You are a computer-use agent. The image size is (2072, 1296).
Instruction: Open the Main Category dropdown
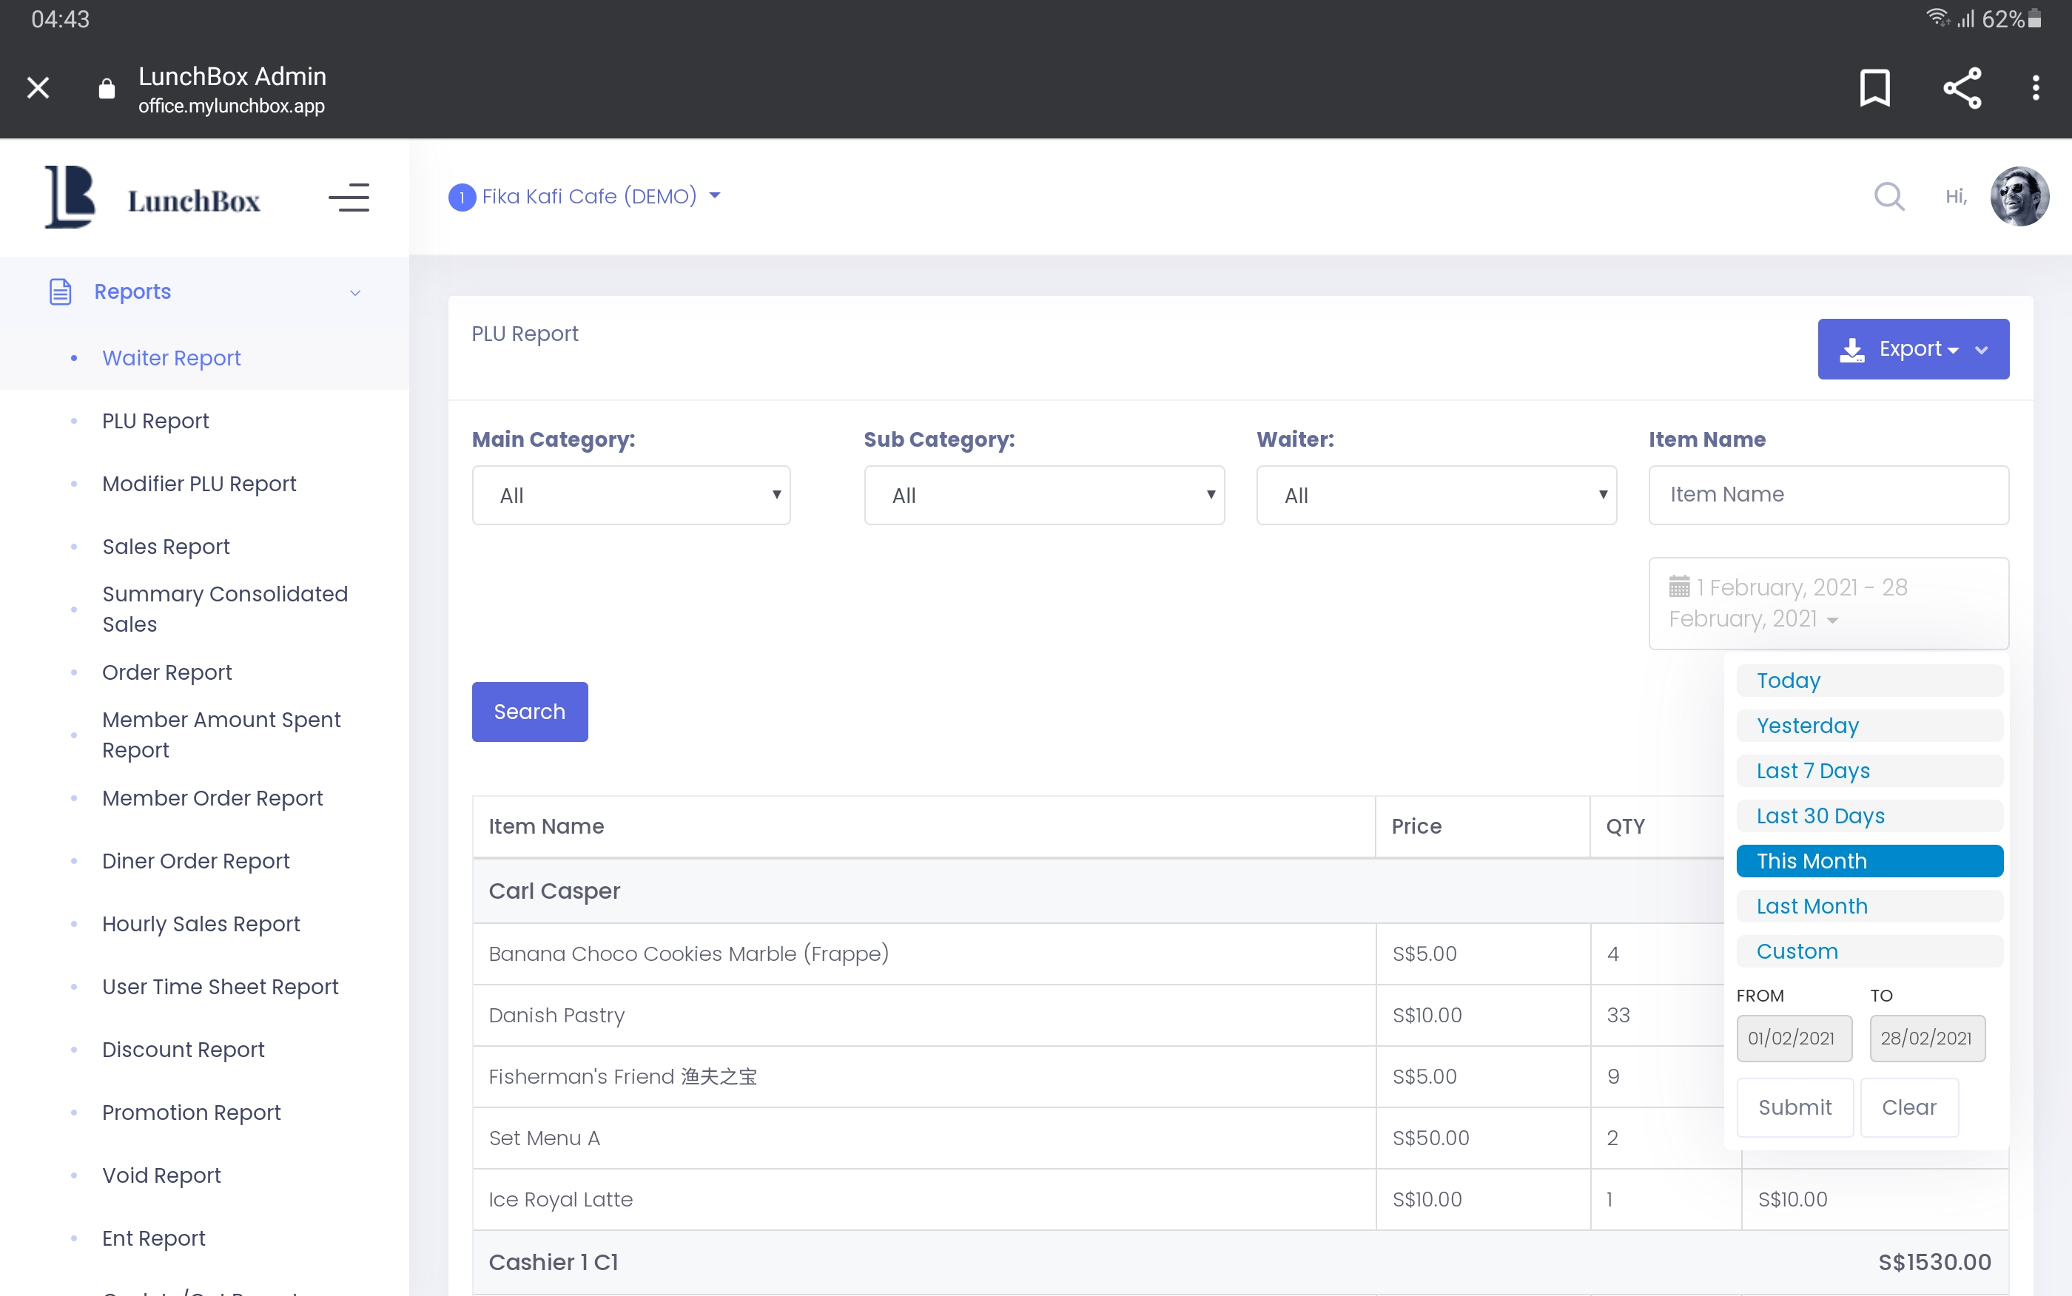tap(631, 496)
